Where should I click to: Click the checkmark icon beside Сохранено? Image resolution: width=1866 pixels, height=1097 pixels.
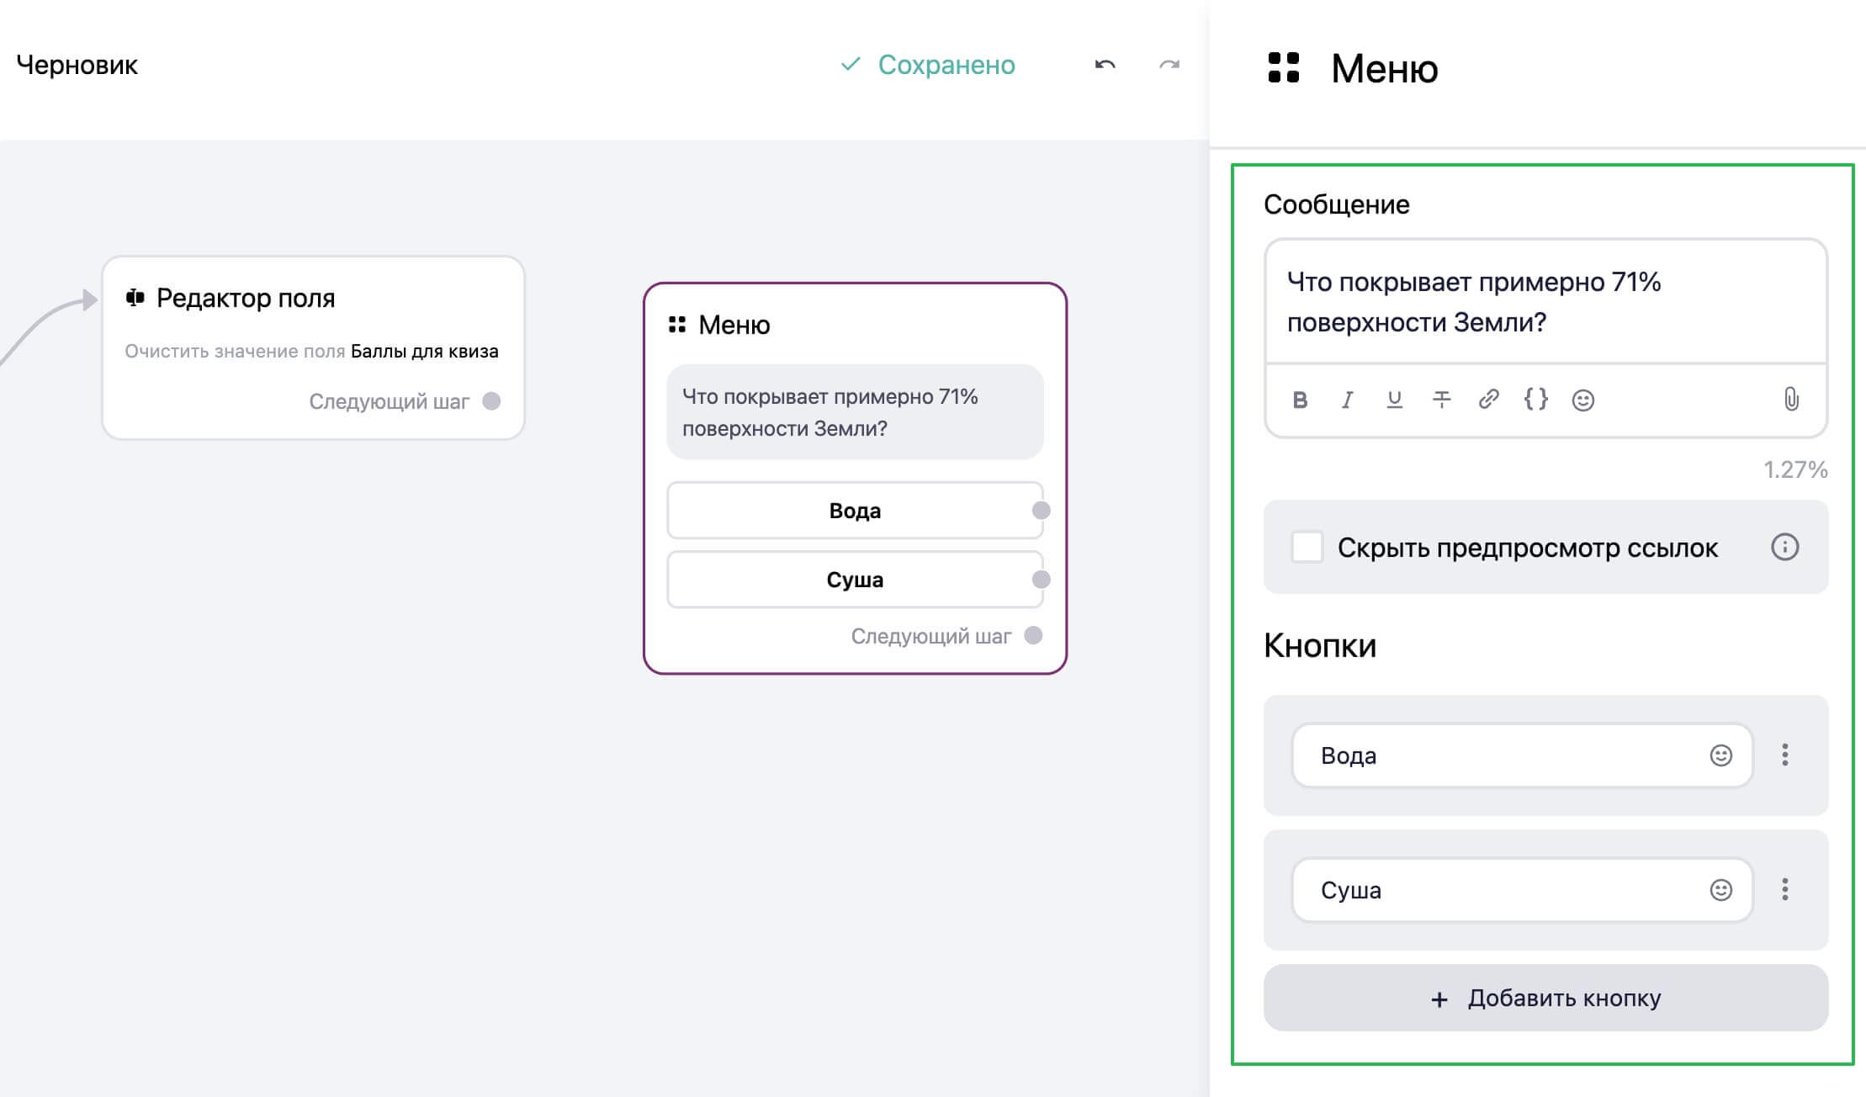point(851,64)
